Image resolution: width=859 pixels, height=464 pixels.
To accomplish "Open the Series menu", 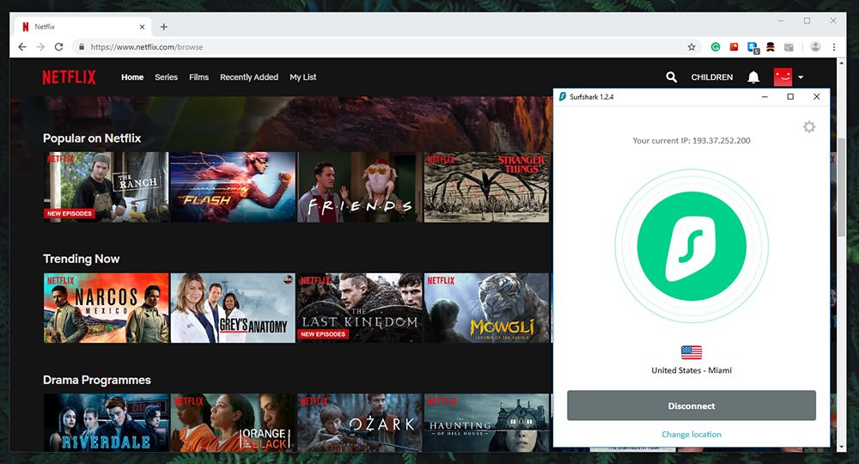I will 166,77.
